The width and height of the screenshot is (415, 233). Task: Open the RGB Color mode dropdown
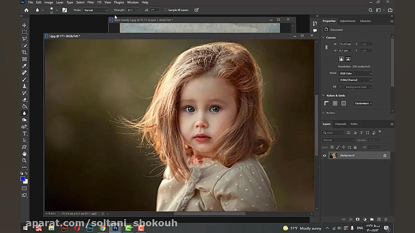pyautogui.click(x=355, y=73)
